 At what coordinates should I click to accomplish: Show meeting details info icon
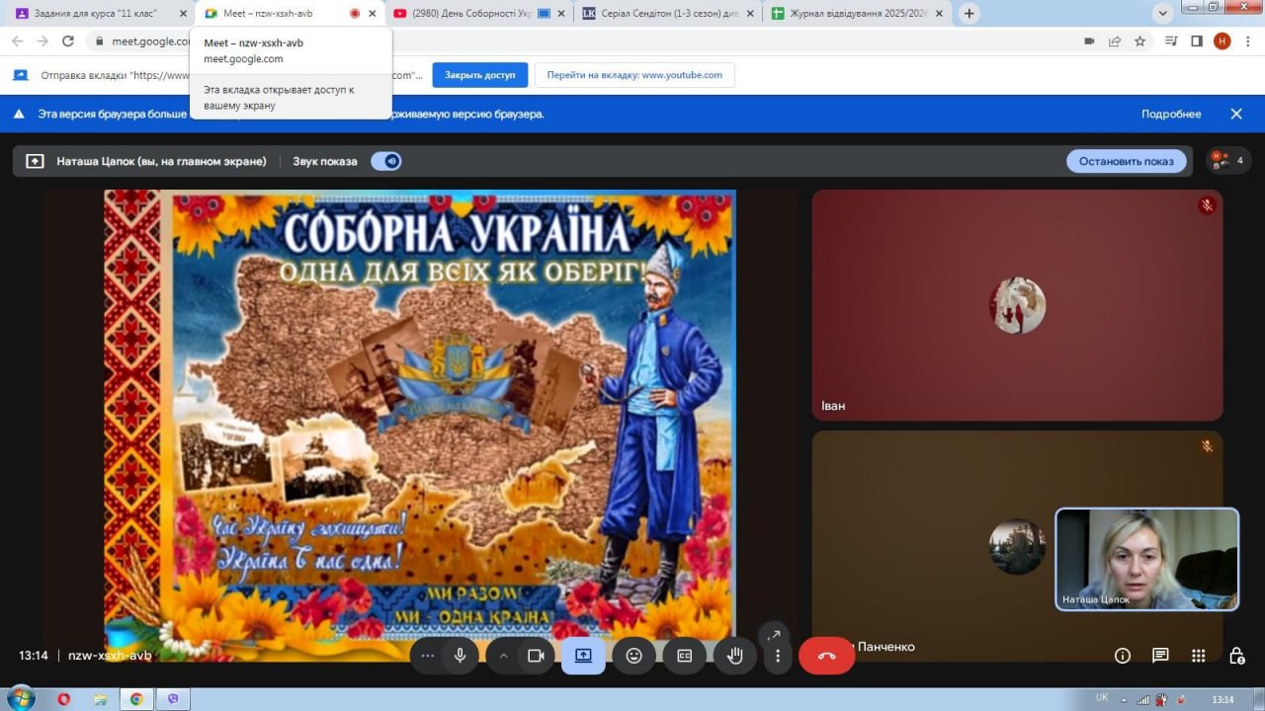[x=1123, y=656]
